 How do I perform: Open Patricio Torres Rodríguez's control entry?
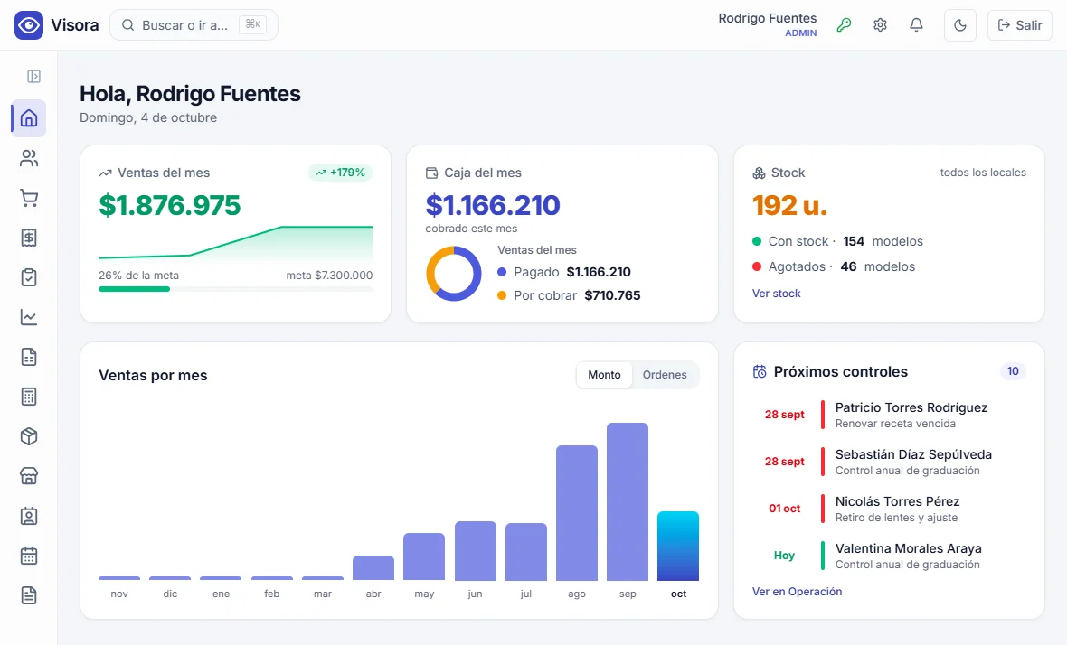tap(890, 415)
